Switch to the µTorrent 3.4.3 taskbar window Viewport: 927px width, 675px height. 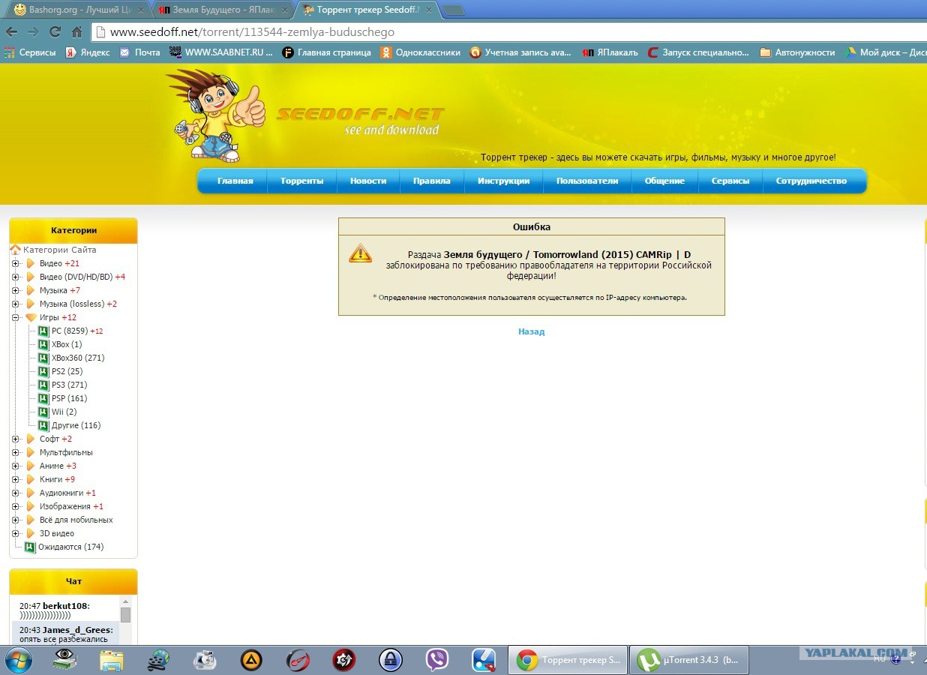click(x=688, y=660)
